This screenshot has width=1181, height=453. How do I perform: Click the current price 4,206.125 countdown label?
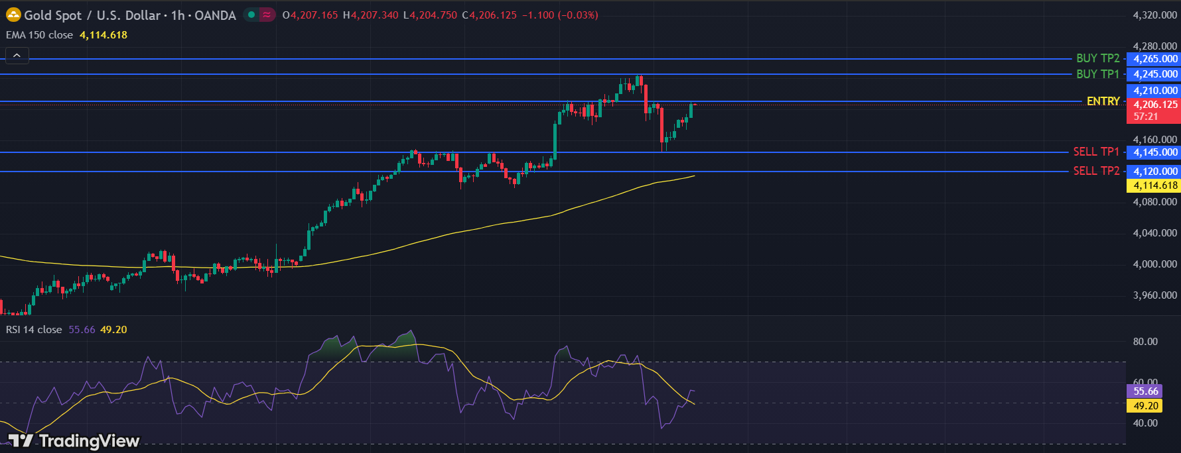click(x=1154, y=111)
